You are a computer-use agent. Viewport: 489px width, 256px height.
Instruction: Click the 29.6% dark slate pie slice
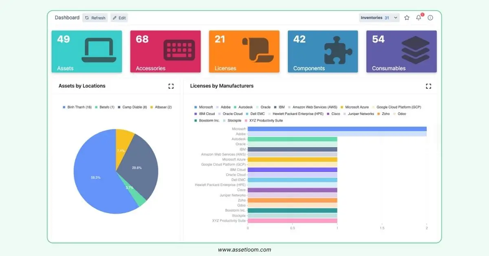point(137,168)
